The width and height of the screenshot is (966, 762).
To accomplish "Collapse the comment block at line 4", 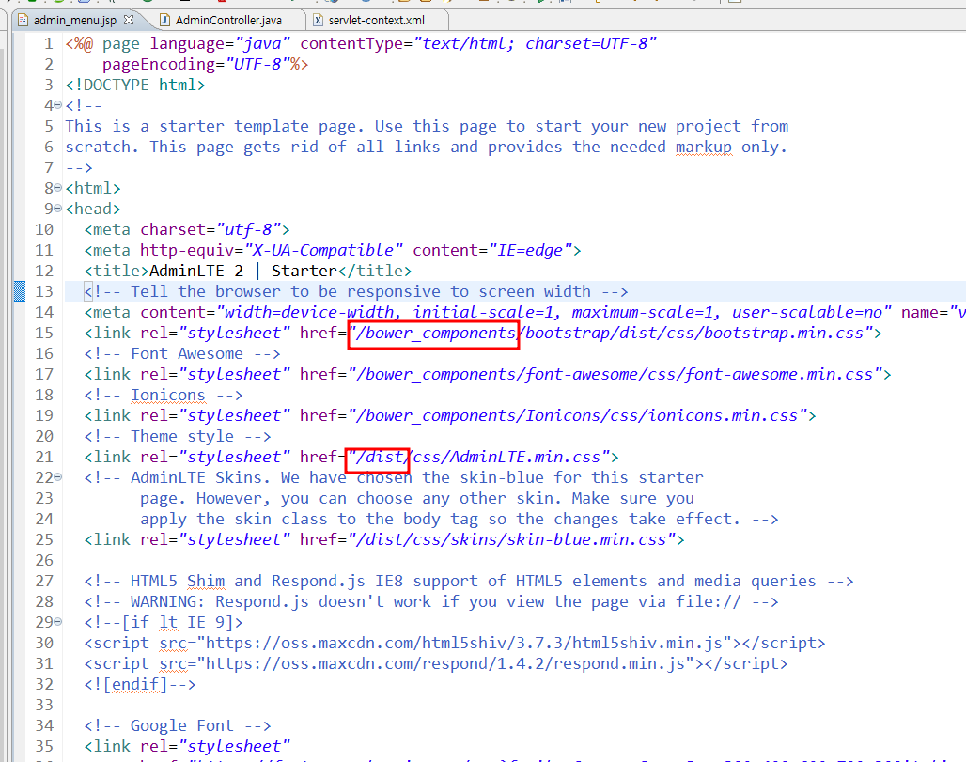I will pos(58,105).
